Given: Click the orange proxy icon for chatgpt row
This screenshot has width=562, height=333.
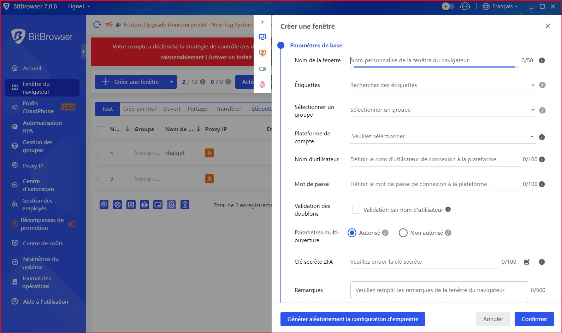Looking at the screenshot, I should pos(209,153).
